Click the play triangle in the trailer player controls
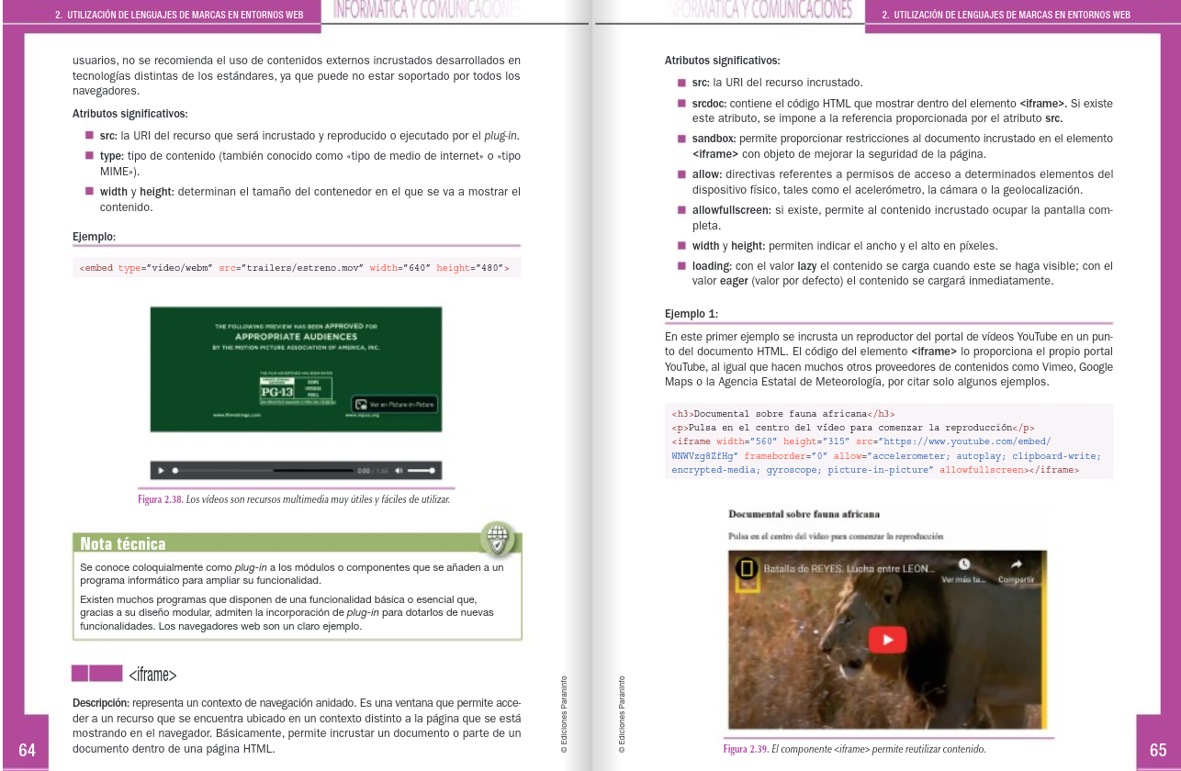Image resolution: width=1181 pixels, height=771 pixels. coord(161,470)
